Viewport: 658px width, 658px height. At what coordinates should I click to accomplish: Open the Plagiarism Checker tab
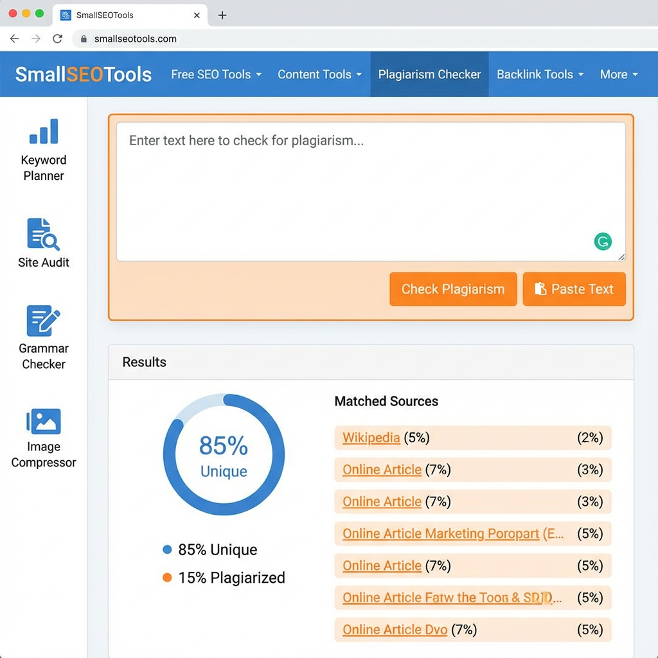click(x=429, y=75)
